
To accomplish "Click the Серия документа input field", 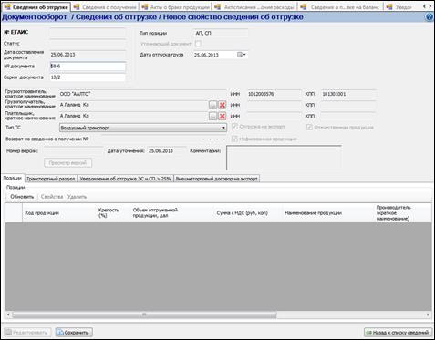I will (88, 77).
